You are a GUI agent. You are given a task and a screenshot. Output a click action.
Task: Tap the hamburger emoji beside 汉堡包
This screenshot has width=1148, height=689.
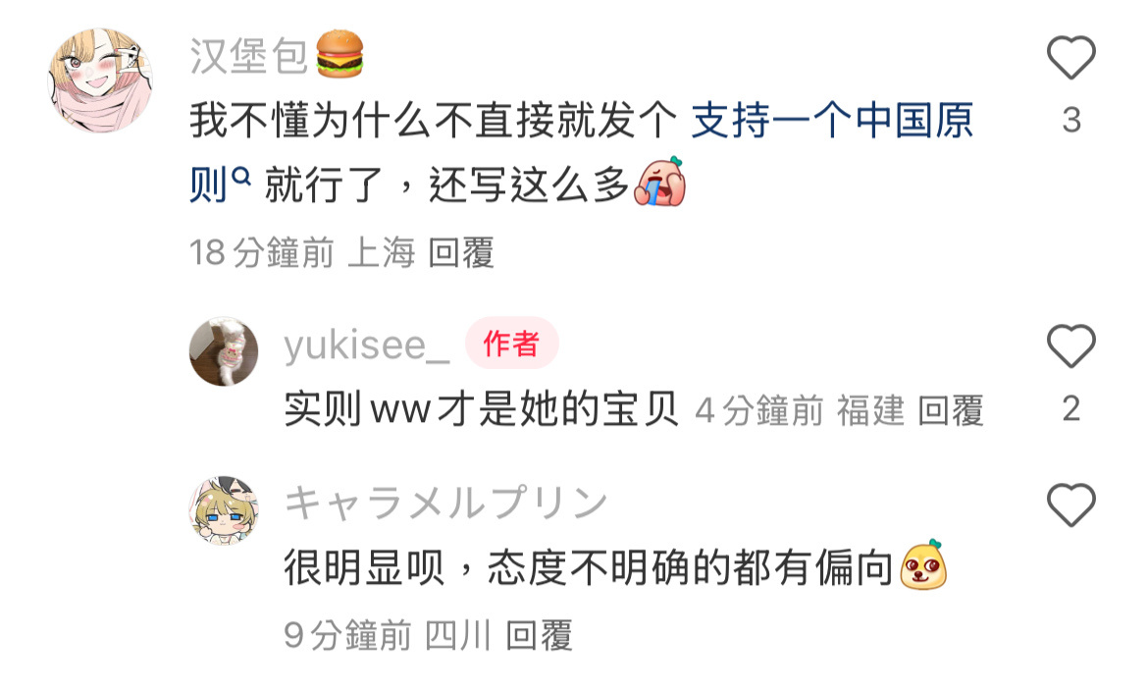(339, 54)
